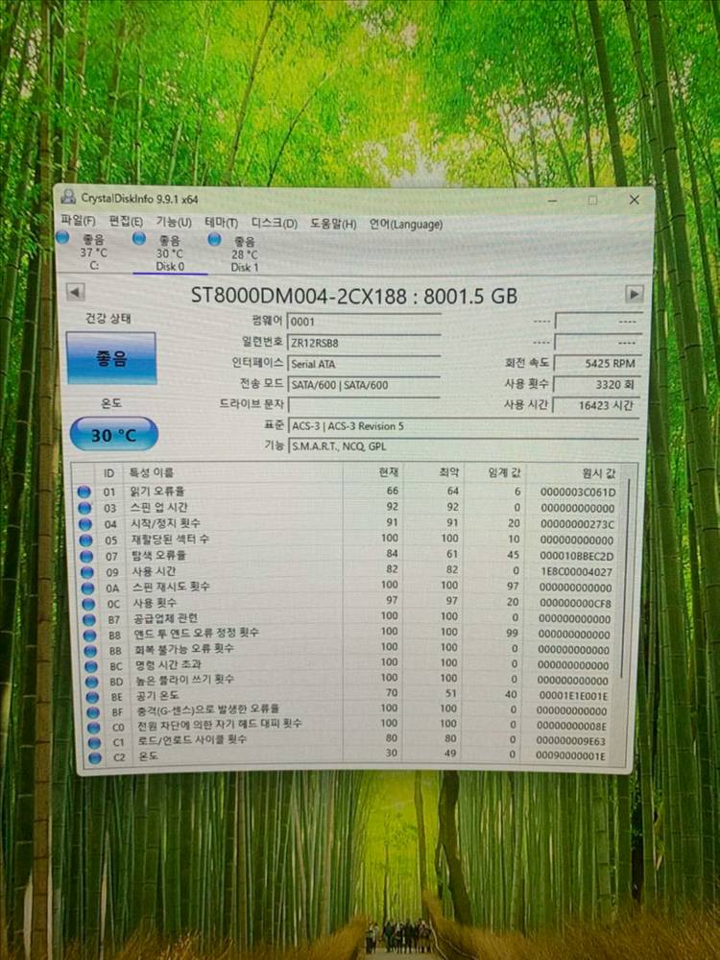The width and height of the screenshot is (720, 960).
Task: Click status orb for 09 사용 시간
Action: point(87,572)
